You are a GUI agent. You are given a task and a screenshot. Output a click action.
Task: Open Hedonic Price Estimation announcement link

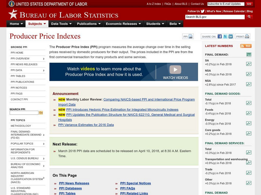[x=122, y=110]
